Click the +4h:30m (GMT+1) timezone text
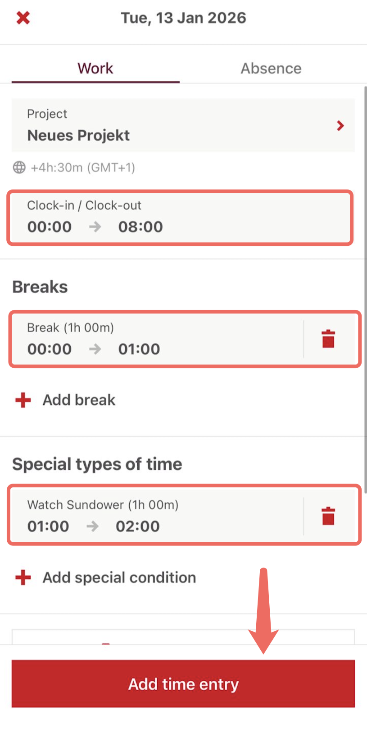367x734 pixels. pos(83,167)
